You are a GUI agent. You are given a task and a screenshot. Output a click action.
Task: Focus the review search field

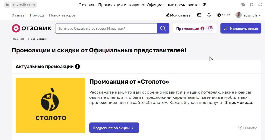tap(106, 28)
